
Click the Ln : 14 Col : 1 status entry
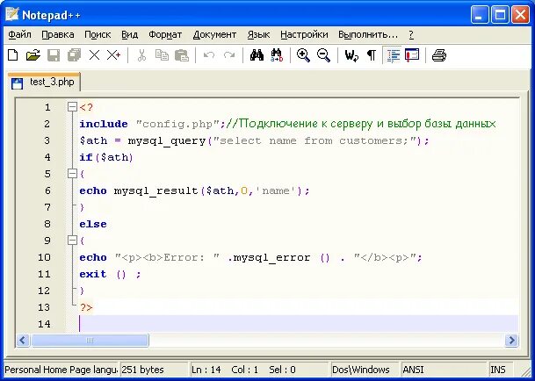click(x=258, y=370)
